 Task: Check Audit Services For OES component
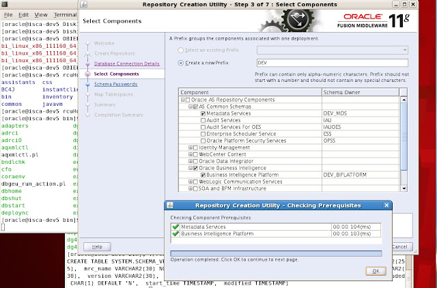(x=203, y=127)
